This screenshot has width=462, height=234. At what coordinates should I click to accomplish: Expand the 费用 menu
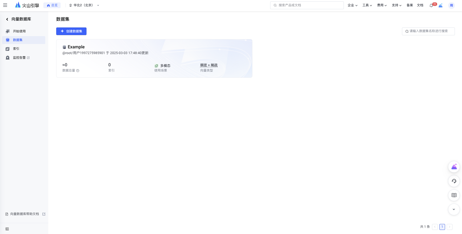[382, 5]
